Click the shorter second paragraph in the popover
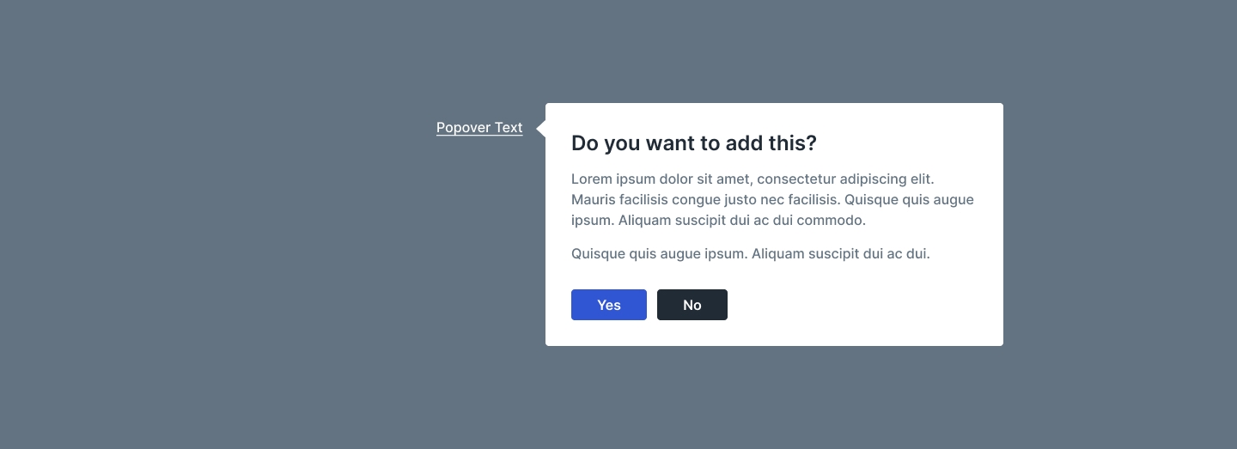Viewport: 1237px width, 449px height. coord(750,254)
